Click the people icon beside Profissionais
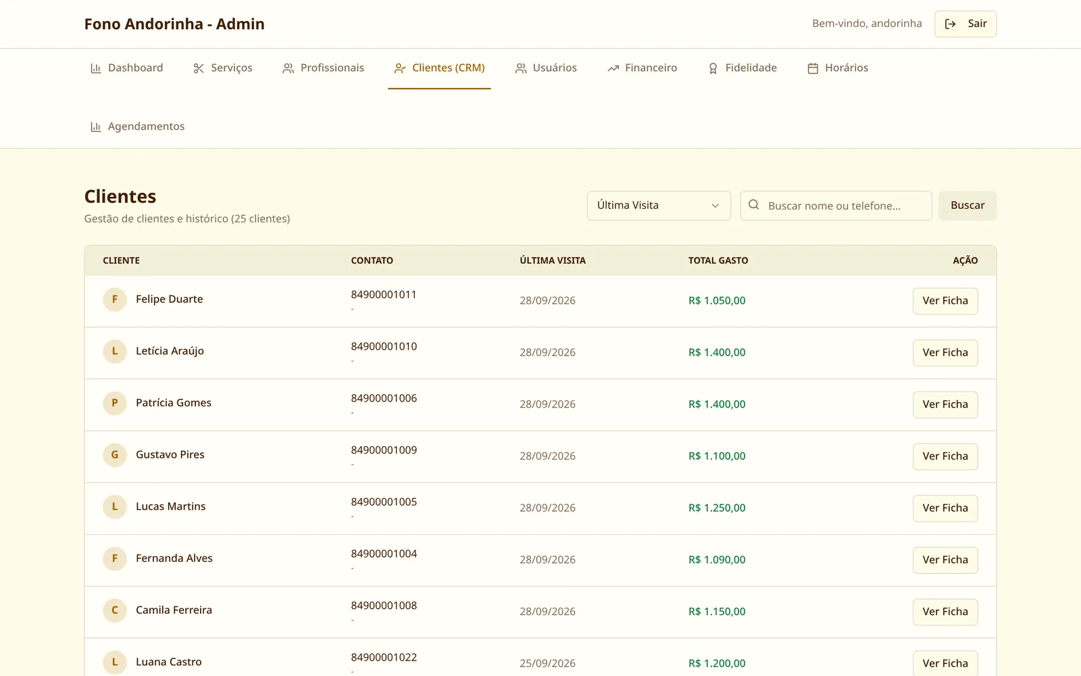 (288, 68)
